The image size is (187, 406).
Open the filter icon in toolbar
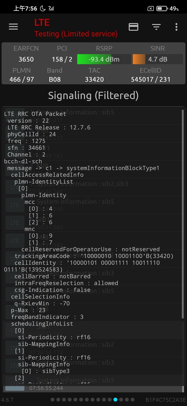156,27
